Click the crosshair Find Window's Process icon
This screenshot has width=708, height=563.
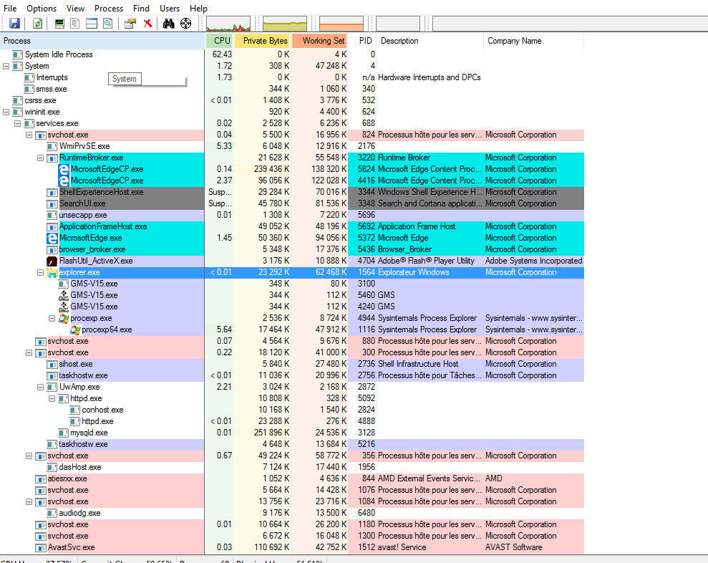185,24
